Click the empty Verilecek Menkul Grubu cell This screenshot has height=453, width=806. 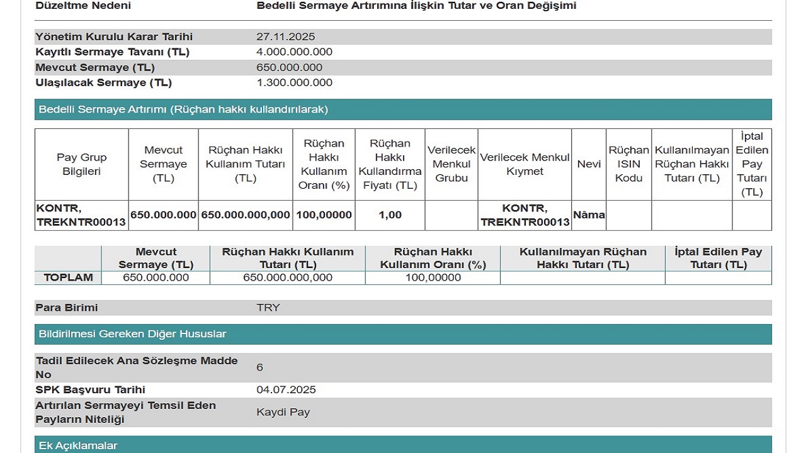(x=451, y=215)
